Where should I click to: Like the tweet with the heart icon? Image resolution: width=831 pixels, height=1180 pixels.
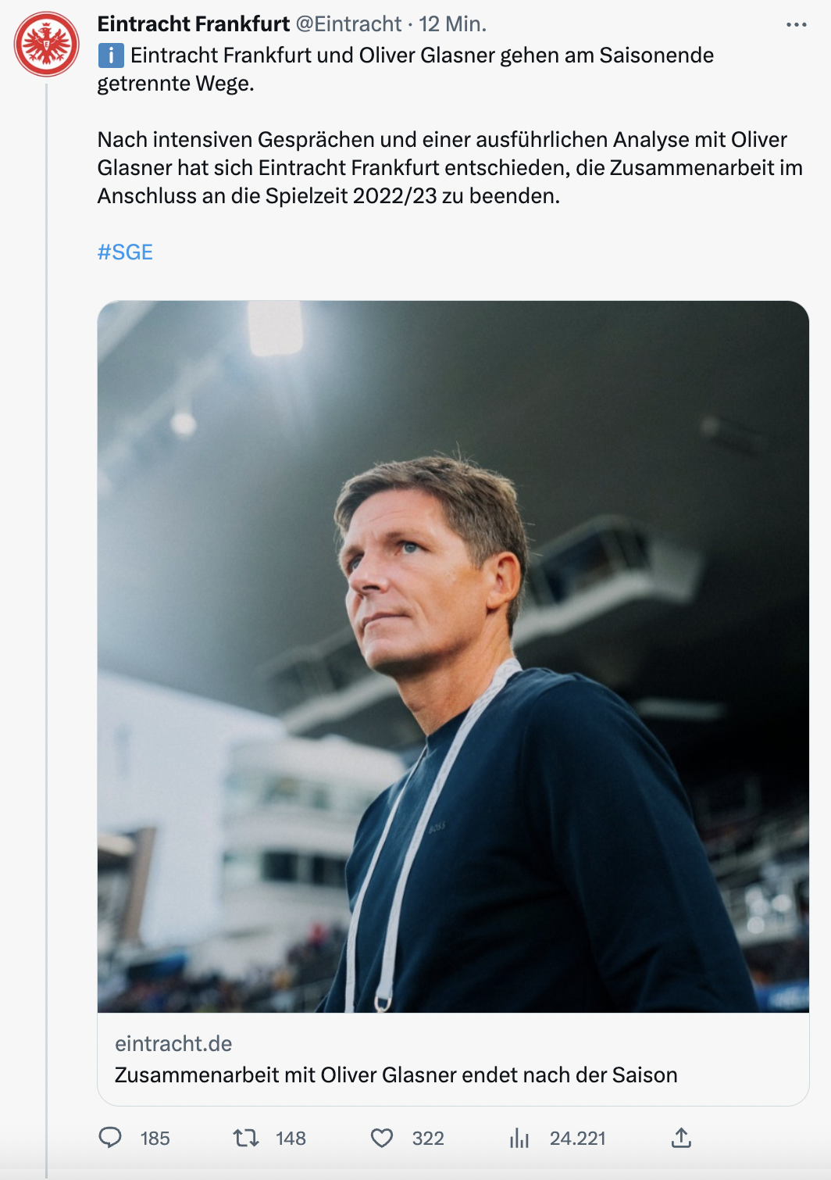382,1138
